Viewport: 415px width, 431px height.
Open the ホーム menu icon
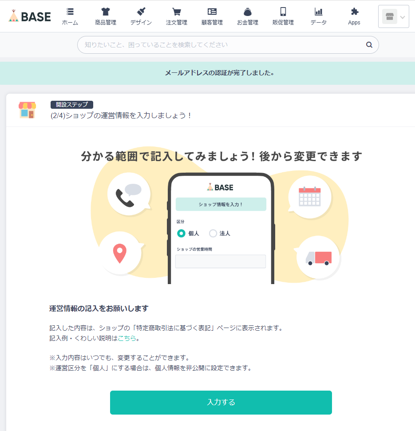click(x=70, y=12)
